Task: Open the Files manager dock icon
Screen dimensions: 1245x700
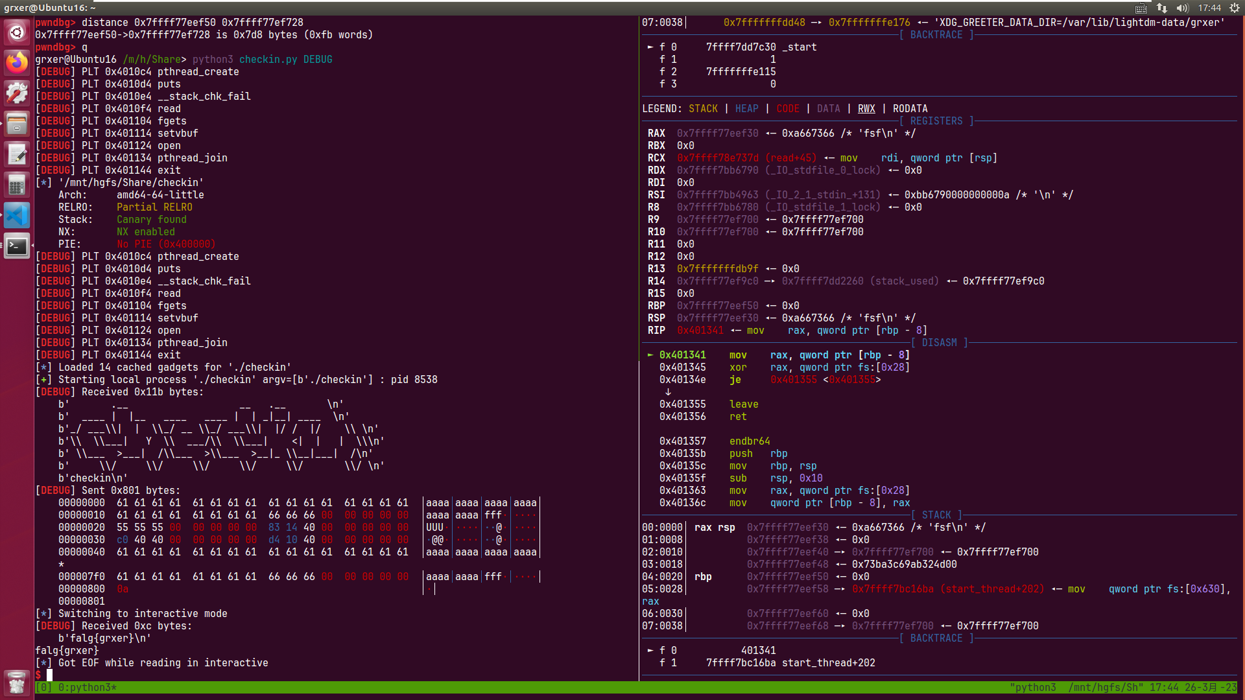Action: (17, 124)
